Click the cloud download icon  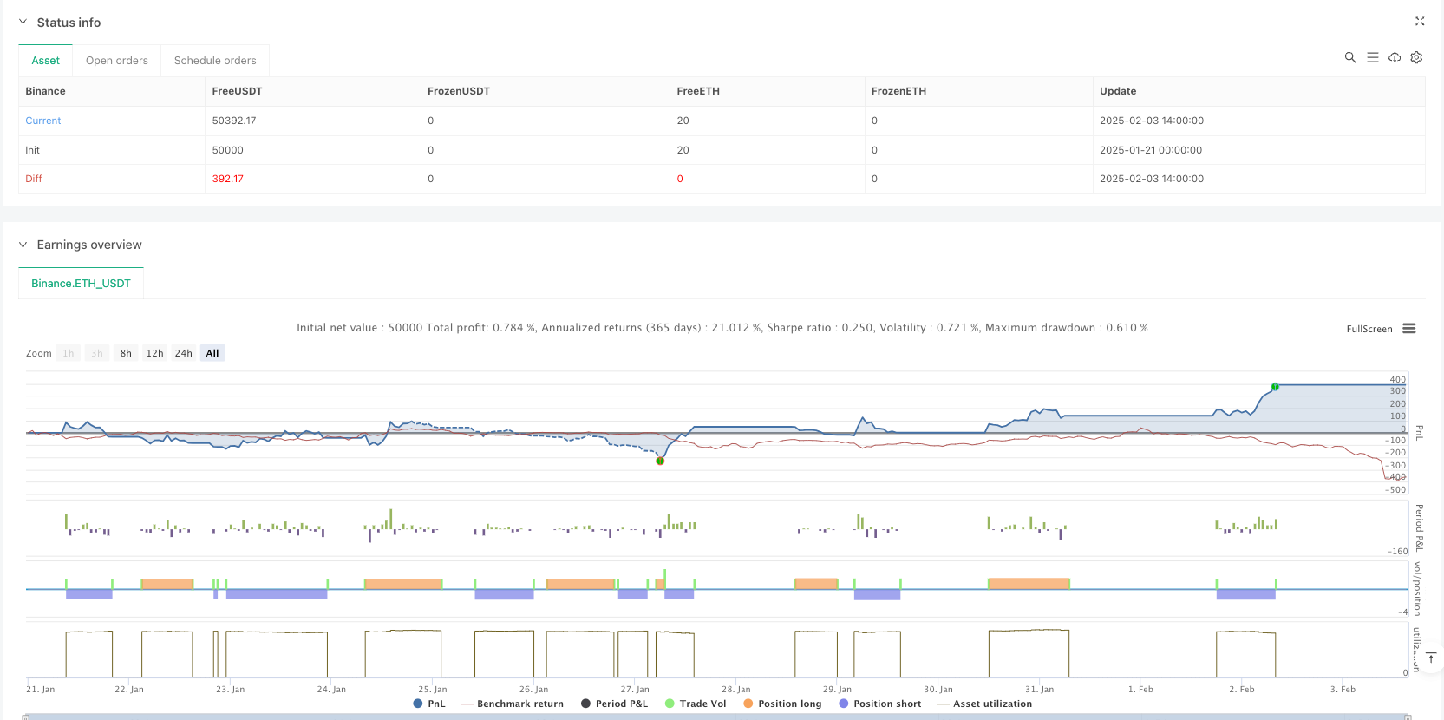coord(1395,57)
